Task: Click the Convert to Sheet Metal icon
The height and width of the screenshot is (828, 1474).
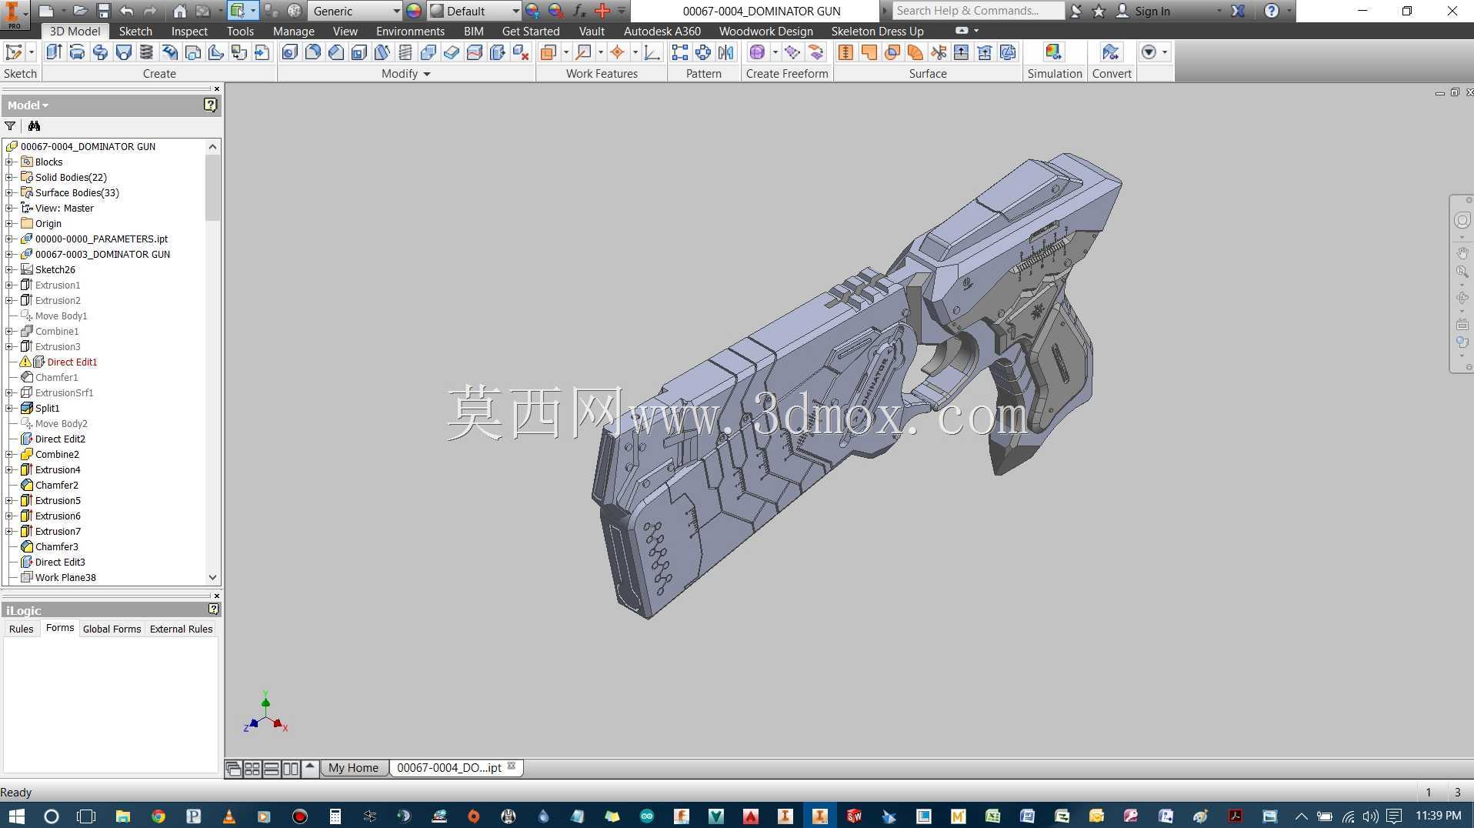Action: pyautogui.click(x=1110, y=52)
